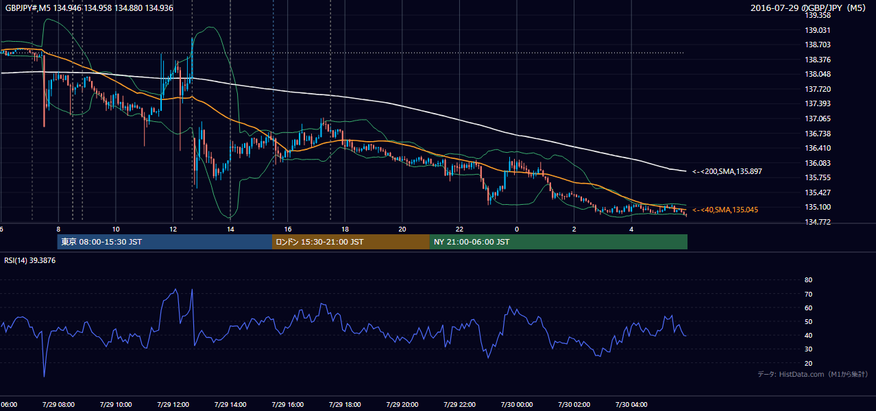The image size is (876, 411).
Task: Click the 7/29 18:00 date label
Action: tap(345, 405)
